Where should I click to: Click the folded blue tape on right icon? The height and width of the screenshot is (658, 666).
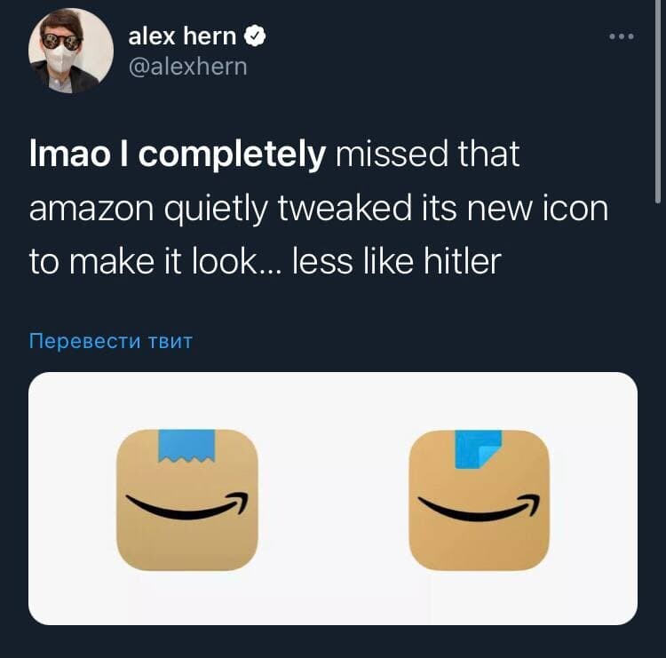point(479,449)
